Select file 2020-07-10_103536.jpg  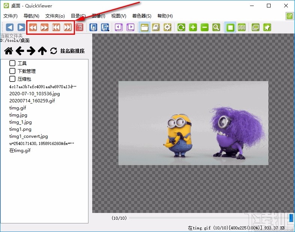tap(34, 94)
